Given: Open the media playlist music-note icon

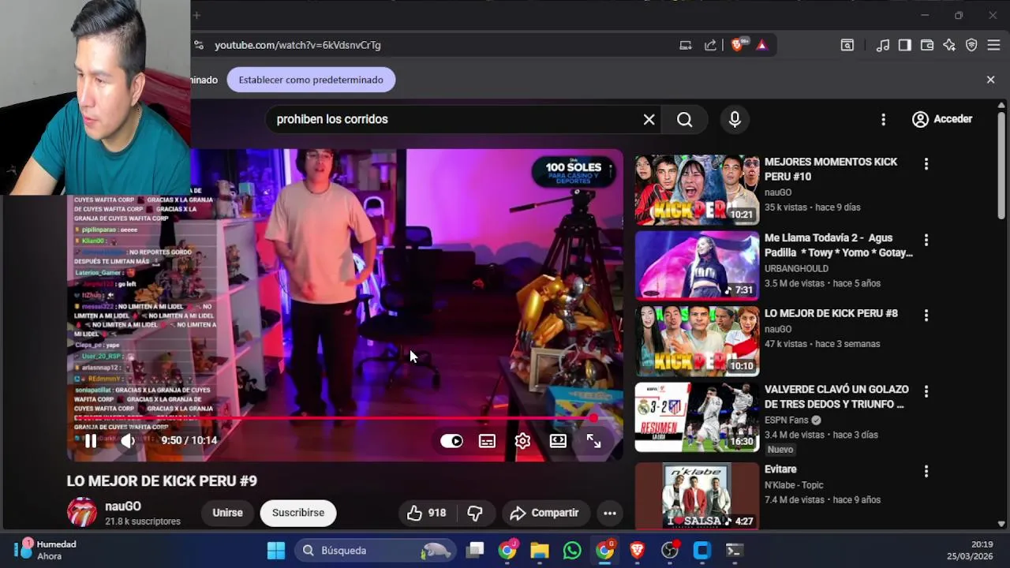Looking at the screenshot, I should (883, 45).
